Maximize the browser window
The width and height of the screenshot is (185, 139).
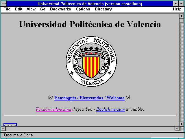[x=181, y=4]
